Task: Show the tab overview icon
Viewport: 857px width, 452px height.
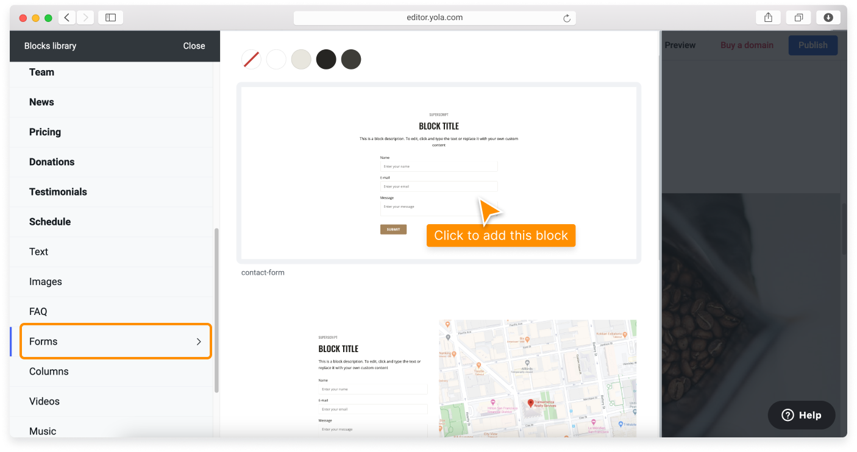Action: [798, 18]
